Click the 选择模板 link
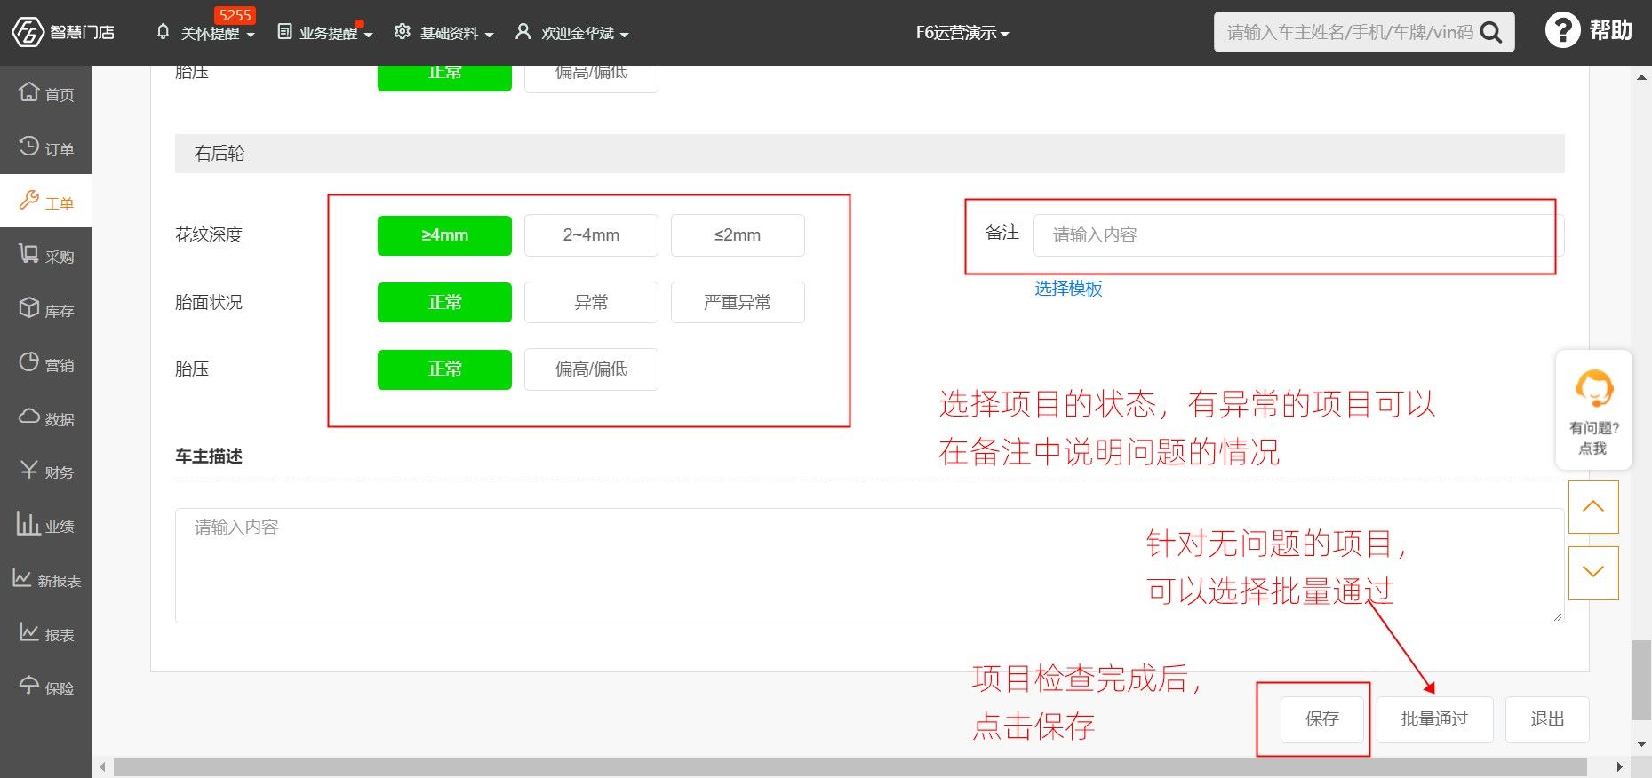The height and width of the screenshot is (778, 1652). point(1068,288)
